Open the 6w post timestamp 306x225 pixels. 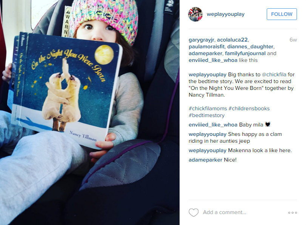(x=293, y=40)
